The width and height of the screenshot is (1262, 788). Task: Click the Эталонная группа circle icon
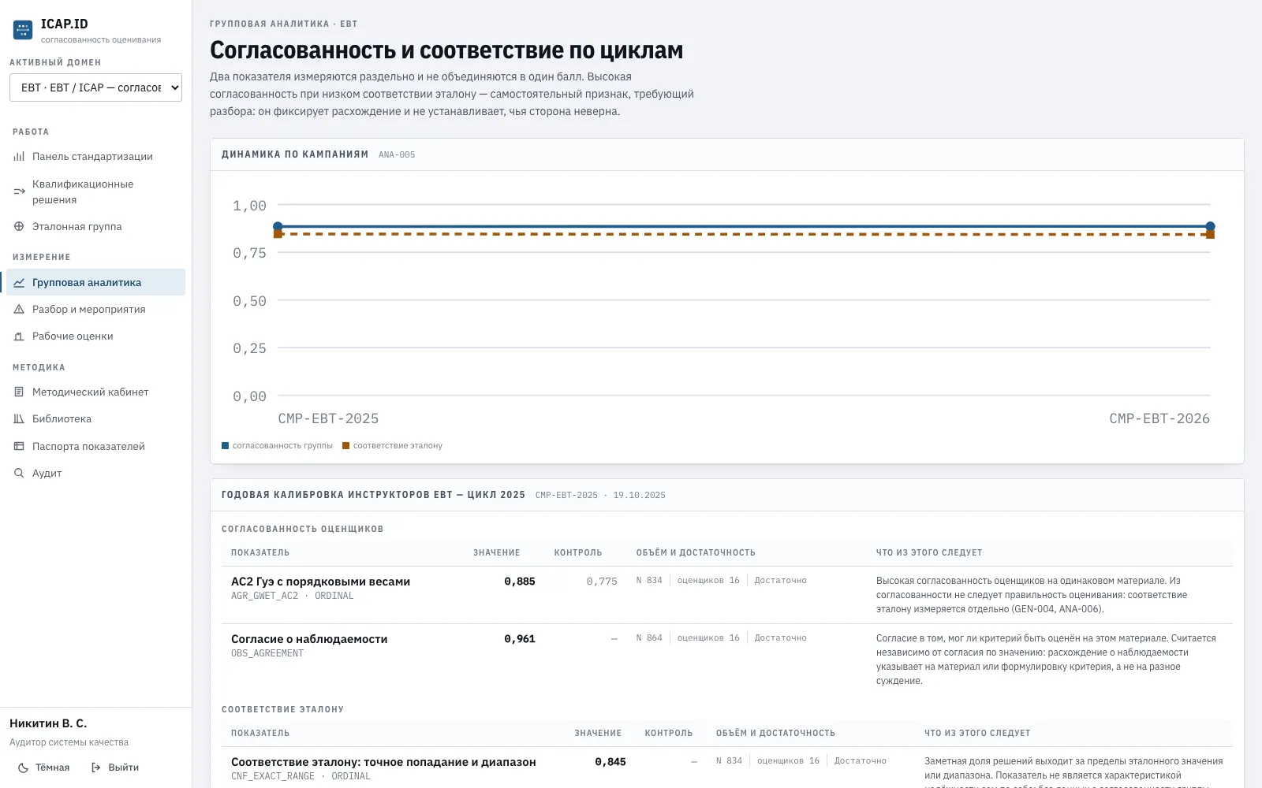coord(19,226)
